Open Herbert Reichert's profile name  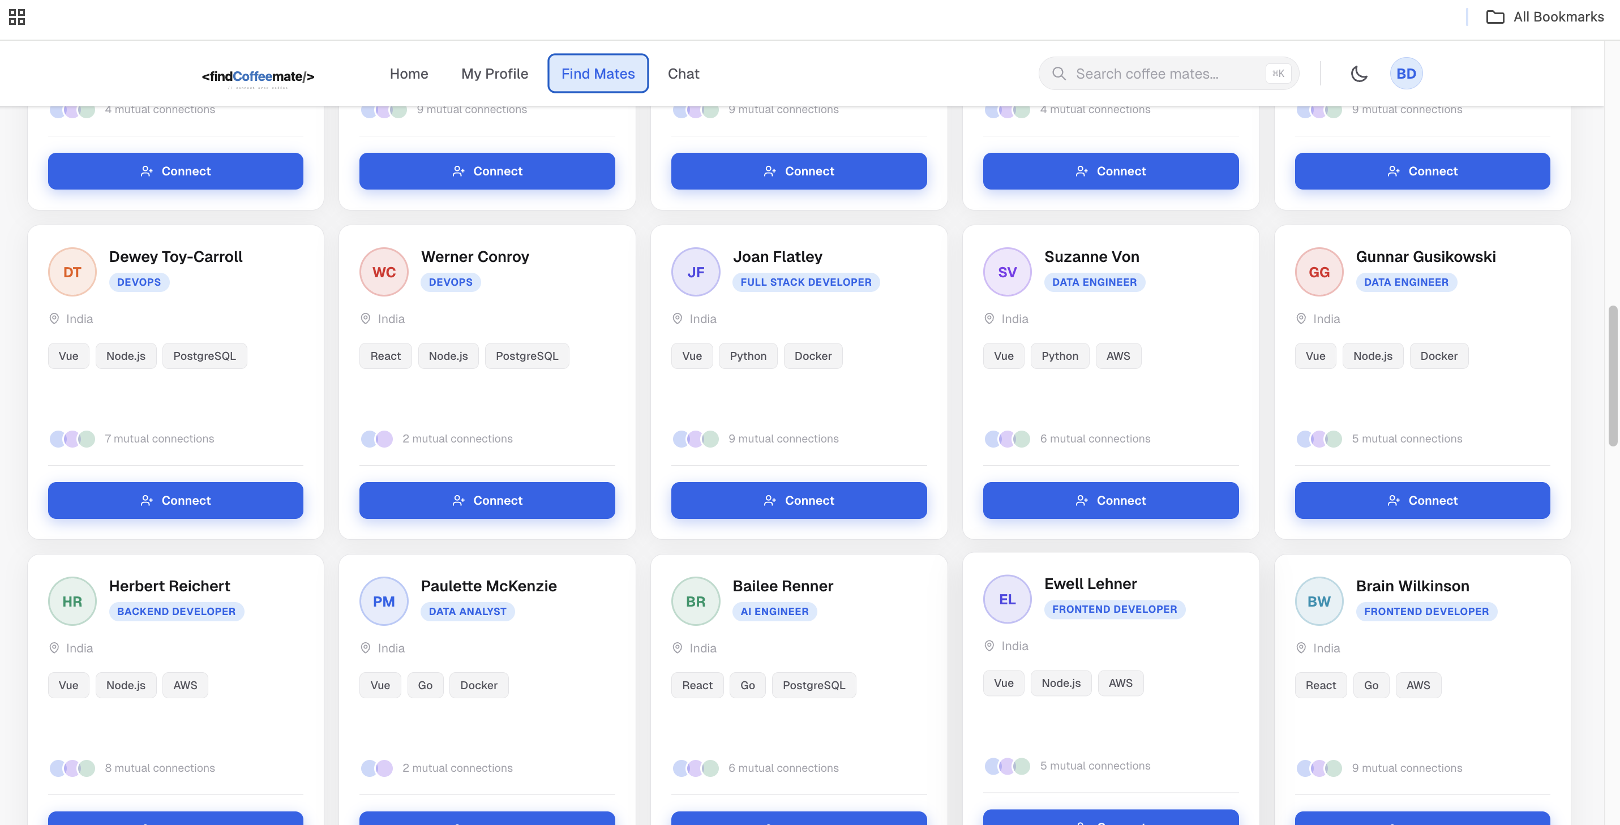pos(169,586)
